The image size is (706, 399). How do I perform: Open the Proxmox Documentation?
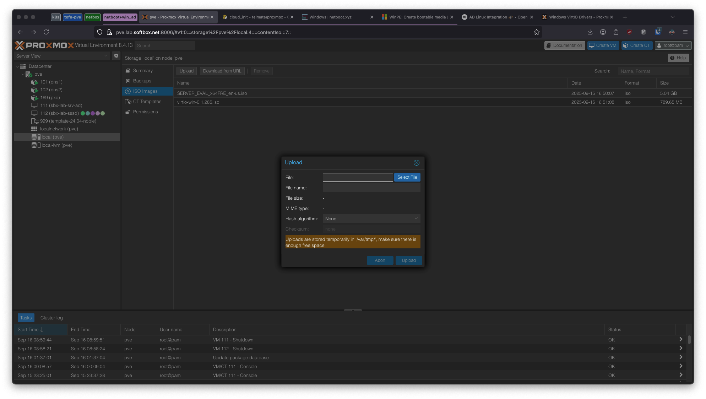click(564, 45)
